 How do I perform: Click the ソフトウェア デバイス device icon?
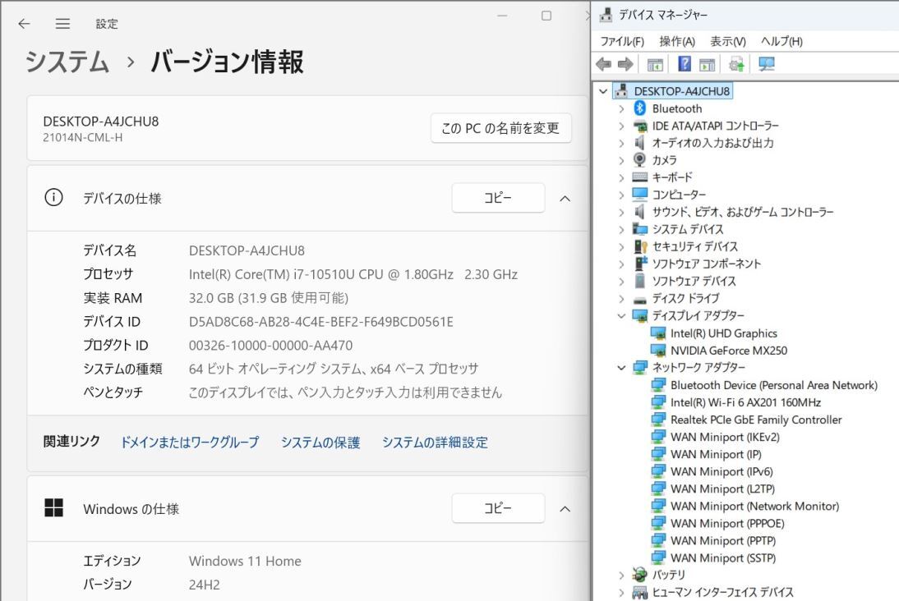(x=640, y=281)
